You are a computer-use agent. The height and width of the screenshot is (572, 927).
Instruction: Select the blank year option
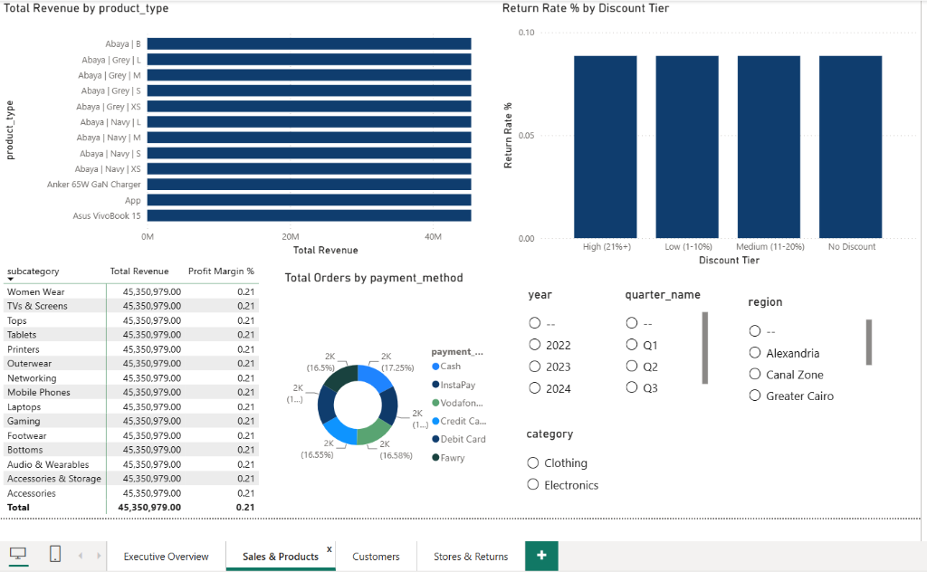click(535, 322)
